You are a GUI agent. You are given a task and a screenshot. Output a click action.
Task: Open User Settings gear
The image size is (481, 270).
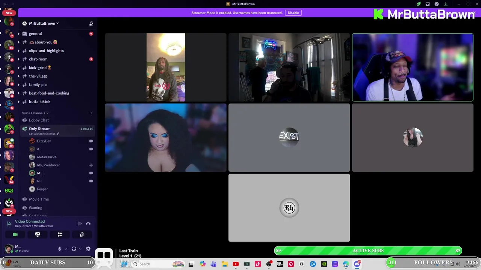(x=88, y=249)
